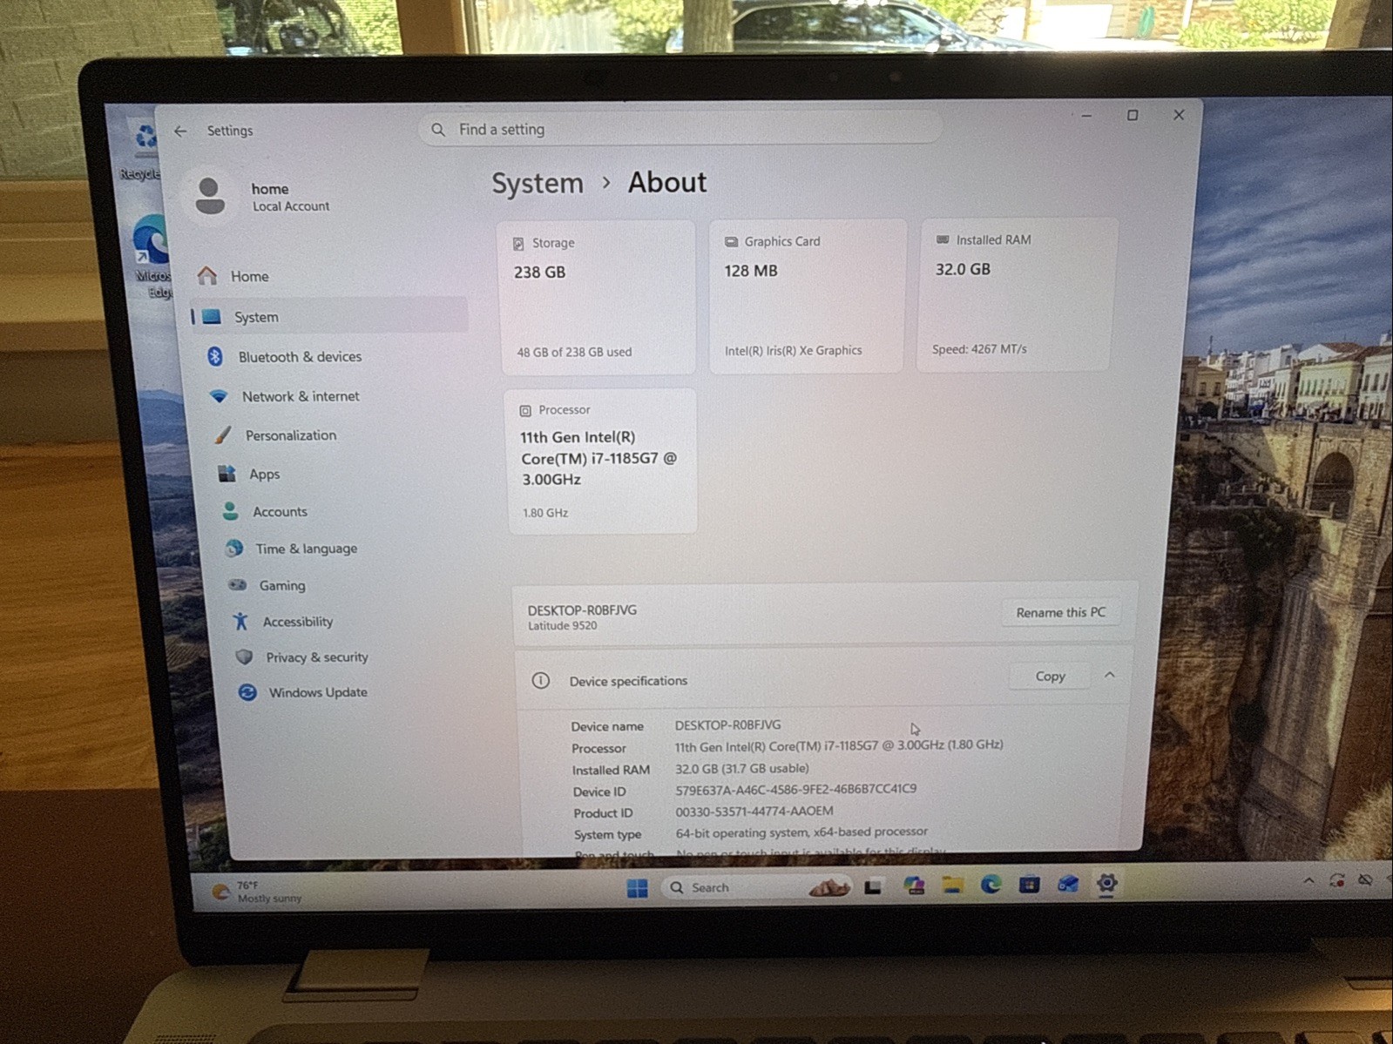This screenshot has width=1393, height=1044.
Task: Click the taskbar Search box
Action: click(x=755, y=887)
